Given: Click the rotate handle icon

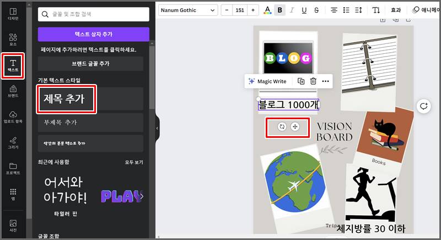Looking at the screenshot, I should tap(282, 126).
